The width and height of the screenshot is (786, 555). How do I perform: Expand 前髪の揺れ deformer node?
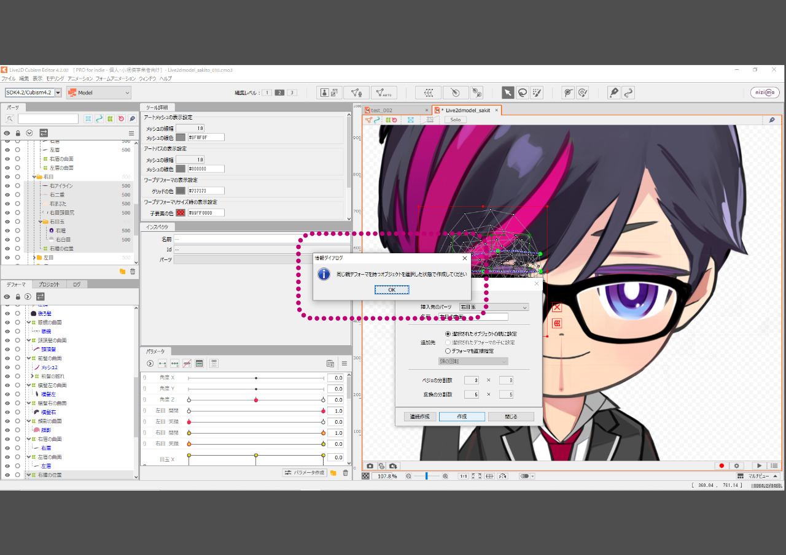click(x=32, y=376)
